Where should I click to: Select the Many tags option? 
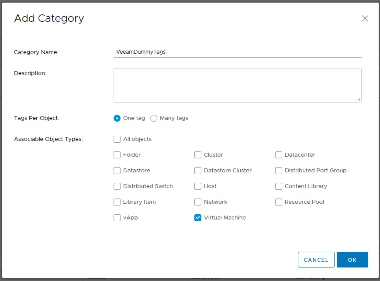click(153, 118)
